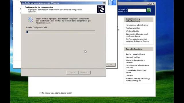Open Lista de tareas administrativas comunes link
Image resolution: width=184 pixels, height=103 pixels.
tap(137, 66)
